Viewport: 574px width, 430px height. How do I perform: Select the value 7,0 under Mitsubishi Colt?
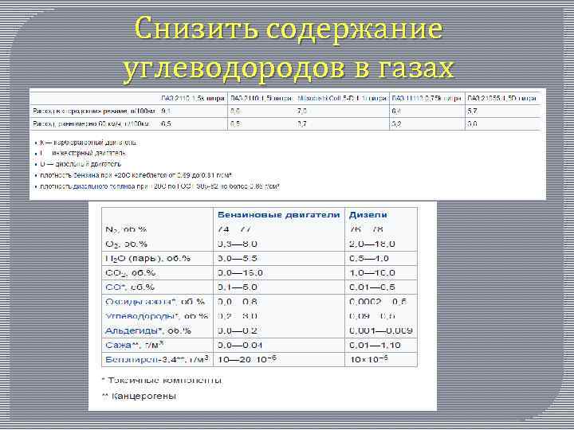[302, 111]
